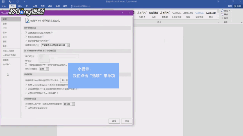Click the lightbulb Tell Me search box
This screenshot has height=136, width=243.
coord(81,6)
